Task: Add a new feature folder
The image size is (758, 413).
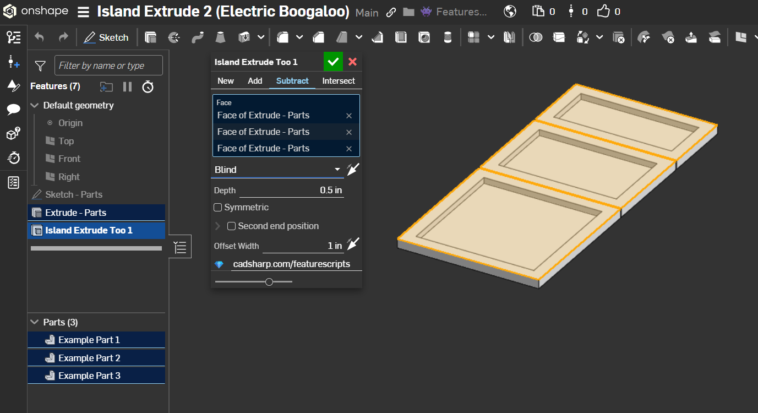Action: point(106,86)
